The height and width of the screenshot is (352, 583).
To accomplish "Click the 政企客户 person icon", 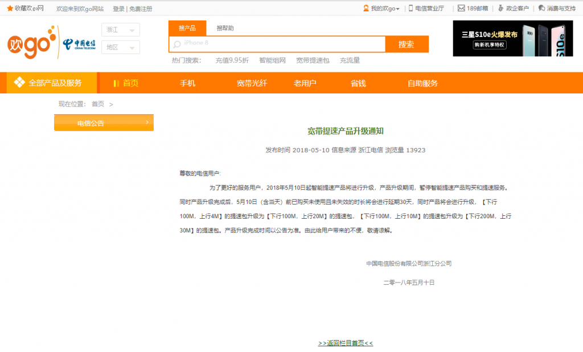I will [500, 8].
